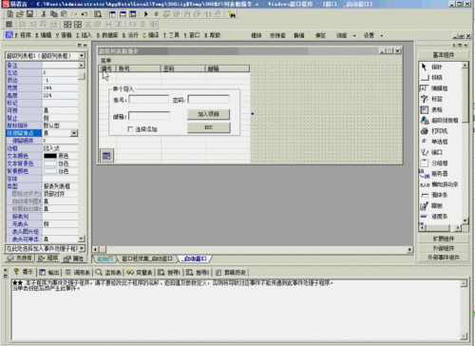Open the 程序 menu

(23, 35)
